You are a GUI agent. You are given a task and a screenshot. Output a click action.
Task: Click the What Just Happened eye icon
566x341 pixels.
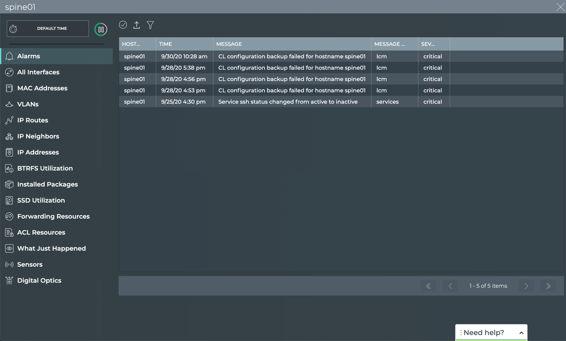point(9,249)
